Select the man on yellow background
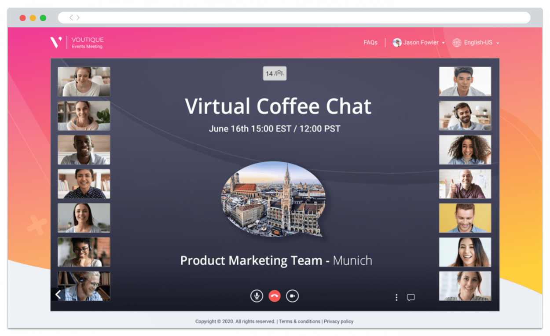 465,218
